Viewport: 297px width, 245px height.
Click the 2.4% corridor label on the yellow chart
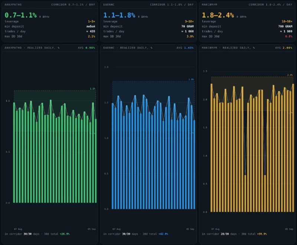(290, 75)
